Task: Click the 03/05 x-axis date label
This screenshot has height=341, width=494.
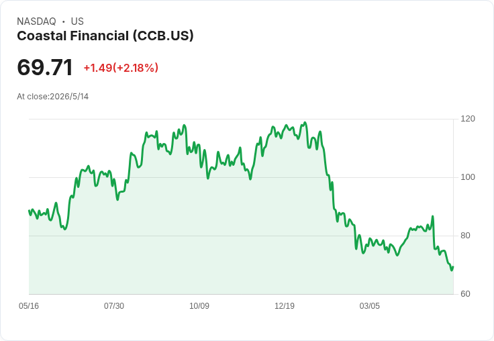Action: (x=370, y=306)
